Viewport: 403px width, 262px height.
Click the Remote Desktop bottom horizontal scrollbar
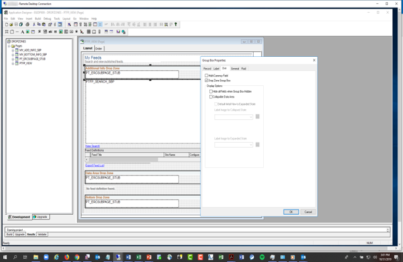coord(199,248)
